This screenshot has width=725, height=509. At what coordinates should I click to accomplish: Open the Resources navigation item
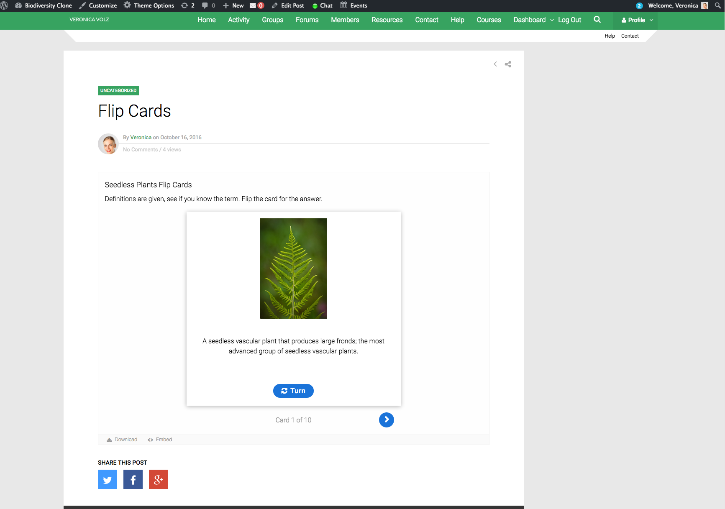click(387, 20)
